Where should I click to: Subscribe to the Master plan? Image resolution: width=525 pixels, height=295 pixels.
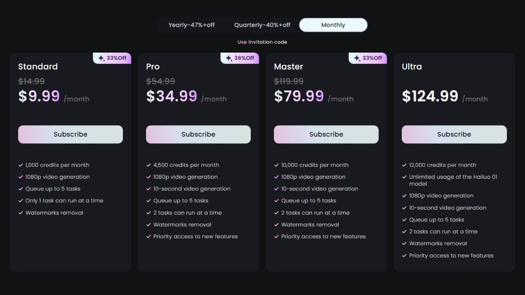coord(326,135)
